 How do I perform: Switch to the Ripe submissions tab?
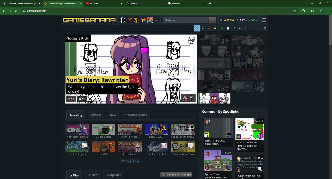[74, 175]
